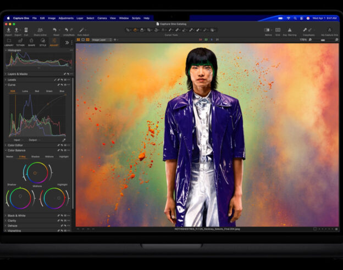
Task: Expand the Layers & Masks panel
Action: pyautogui.click(x=5, y=74)
